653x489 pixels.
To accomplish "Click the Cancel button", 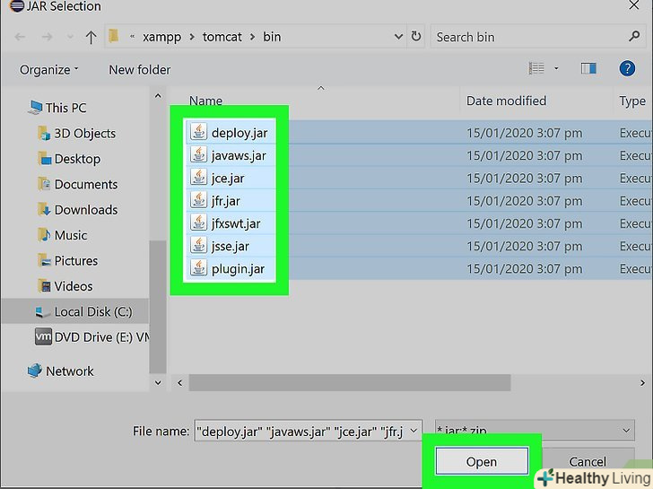I will 588,461.
